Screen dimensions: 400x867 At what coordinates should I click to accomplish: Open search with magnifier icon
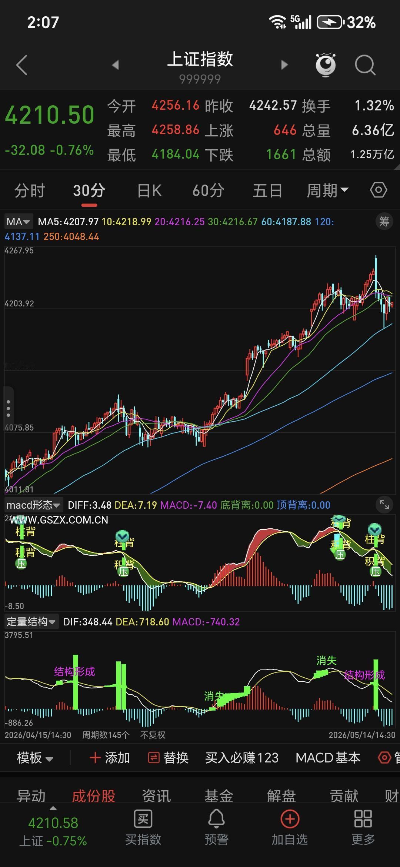(365, 65)
